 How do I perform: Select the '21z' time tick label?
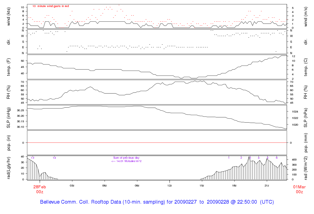267,186
